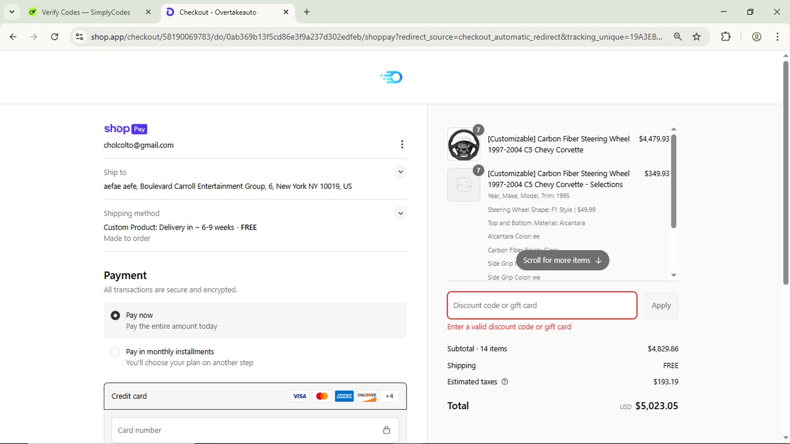Click the Alcantara Color: ee line

pyautogui.click(x=513, y=236)
